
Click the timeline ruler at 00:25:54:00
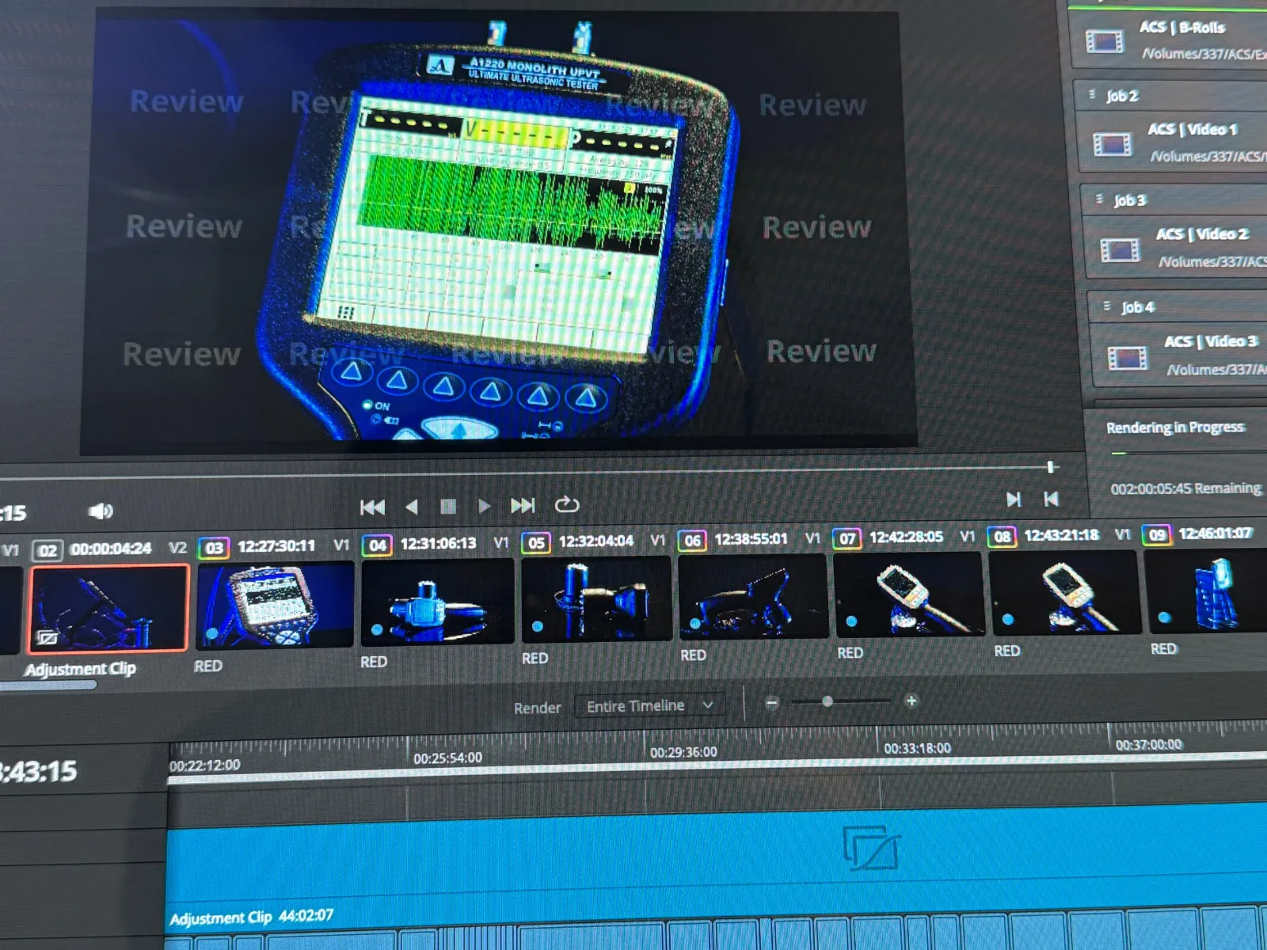[x=447, y=758]
